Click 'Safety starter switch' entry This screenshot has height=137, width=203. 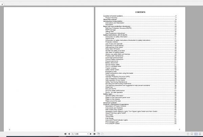(112, 70)
